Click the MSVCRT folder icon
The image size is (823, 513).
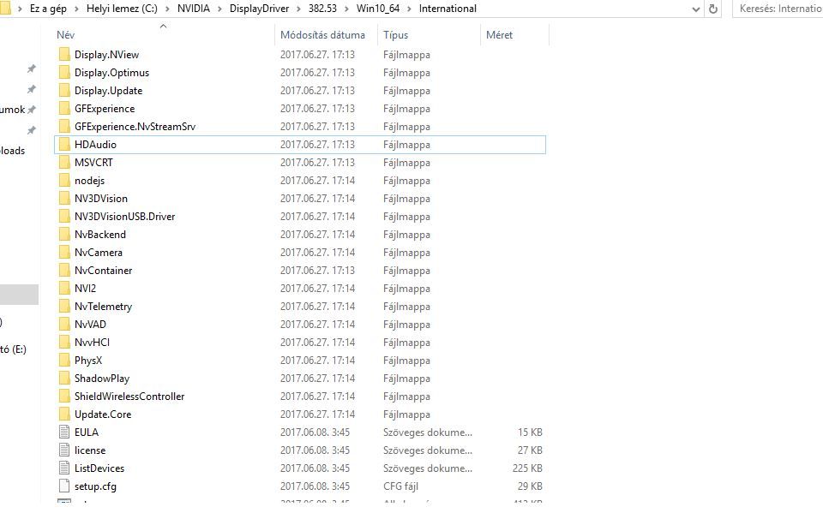(x=64, y=162)
